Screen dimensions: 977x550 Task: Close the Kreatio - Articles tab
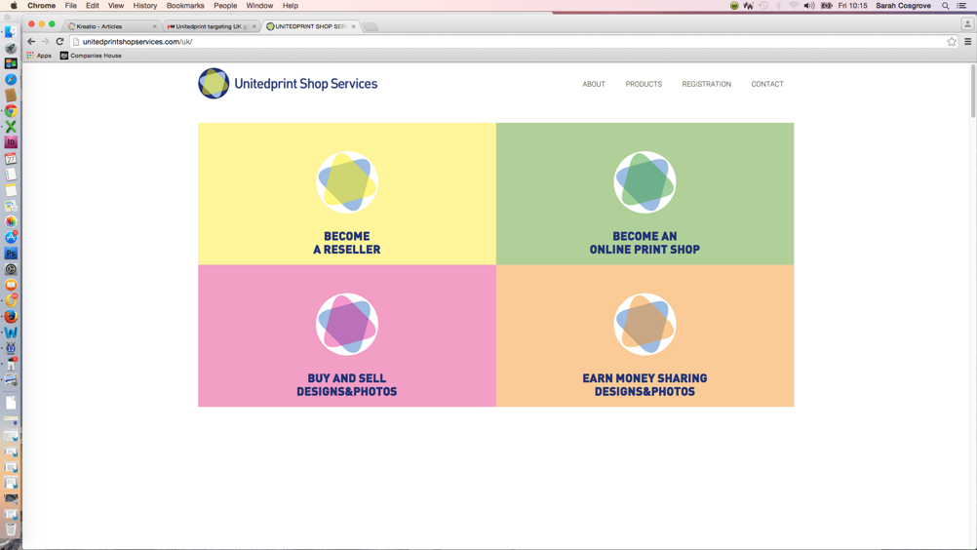154,26
